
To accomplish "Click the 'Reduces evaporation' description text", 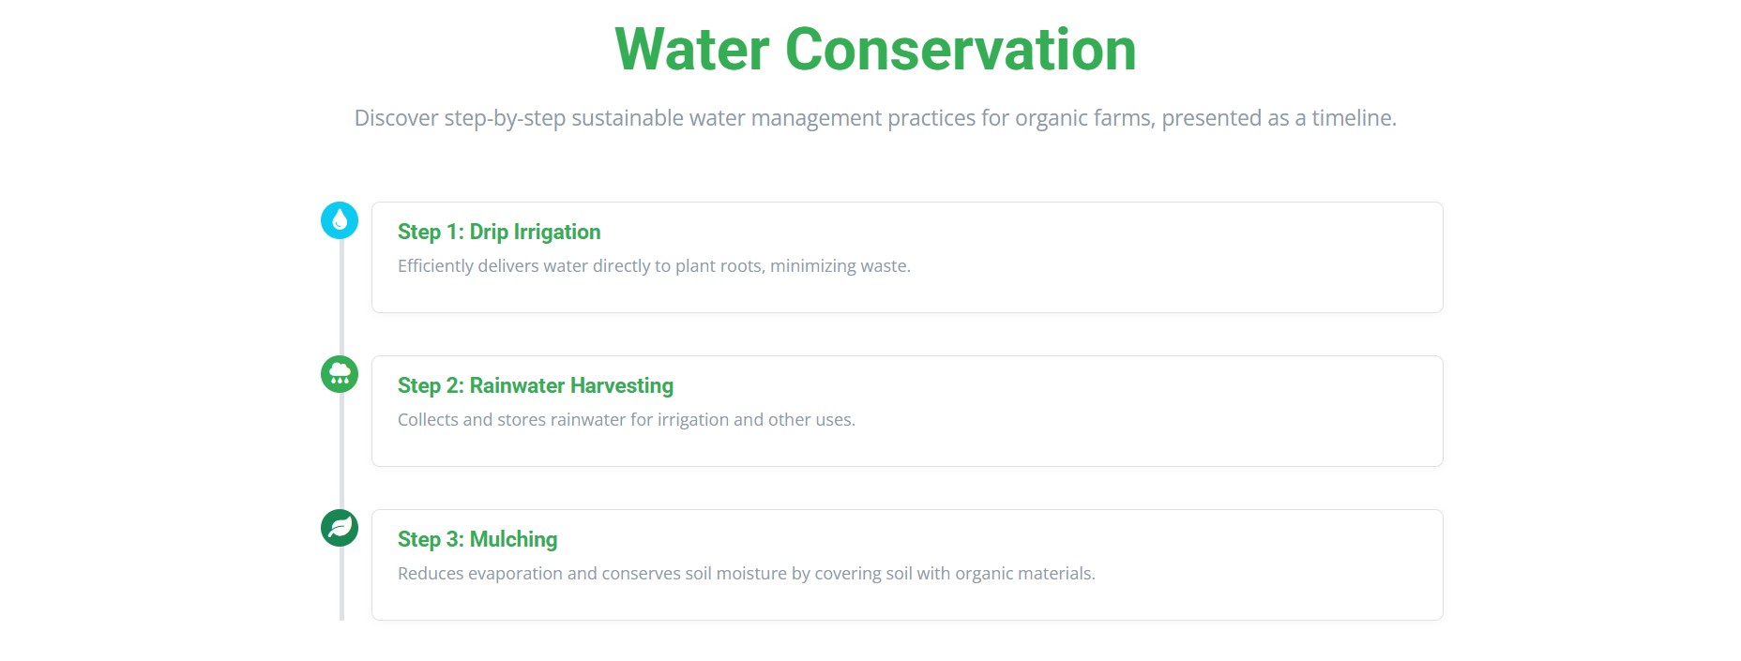I will (x=746, y=574).
